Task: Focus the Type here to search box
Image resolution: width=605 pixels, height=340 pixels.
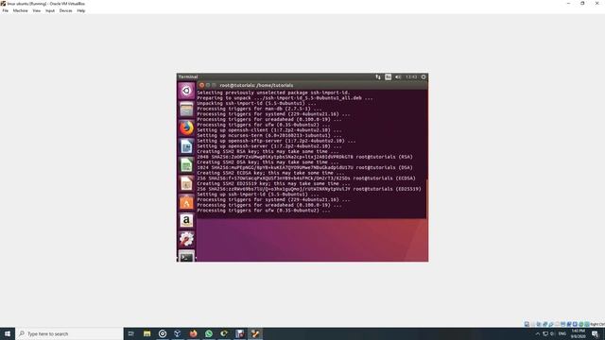Action: pyautogui.click(x=69, y=333)
